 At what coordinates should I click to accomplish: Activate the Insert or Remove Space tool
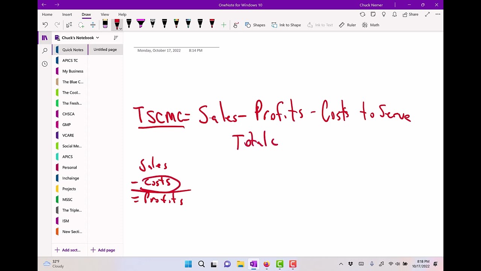coord(93,25)
